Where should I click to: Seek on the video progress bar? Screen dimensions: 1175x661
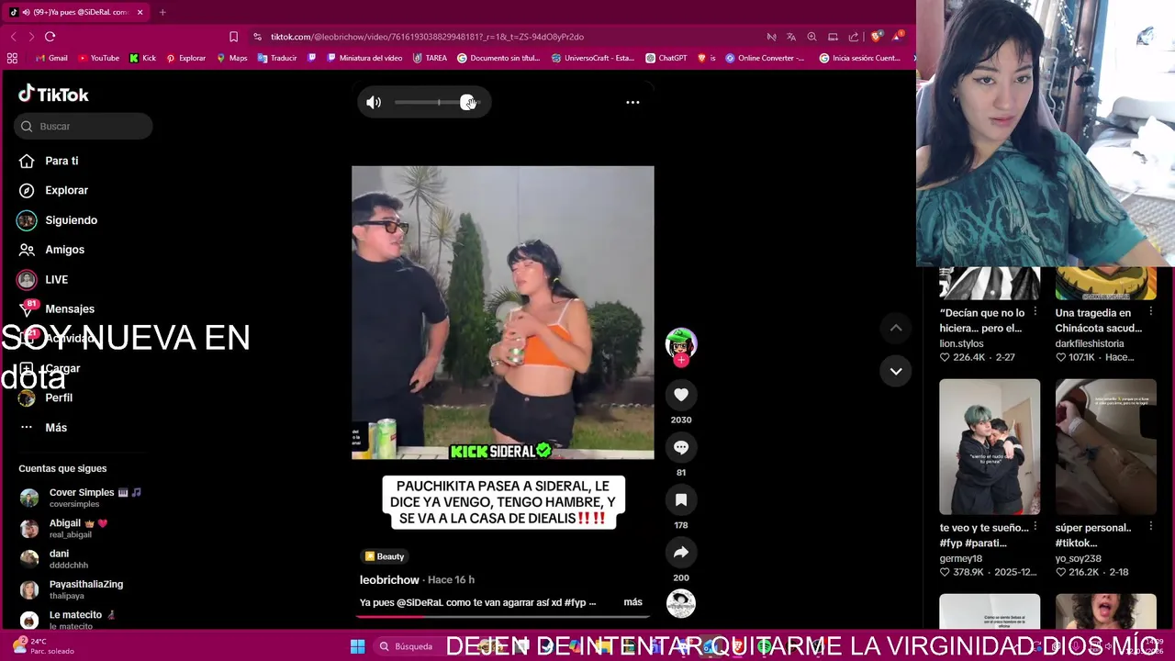pos(503,616)
